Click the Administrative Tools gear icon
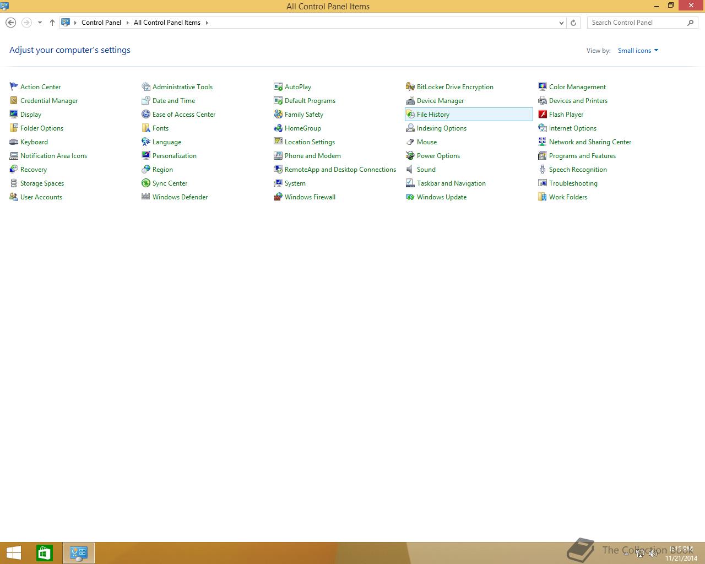The width and height of the screenshot is (705, 564). [x=146, y=86]
